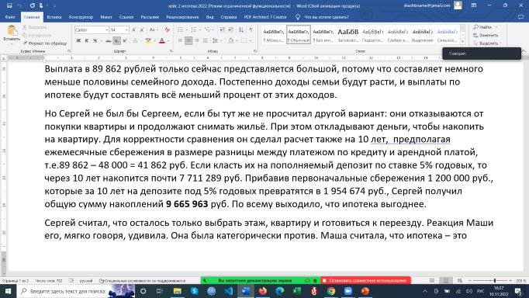Select the strikethrough text icon

108,41
